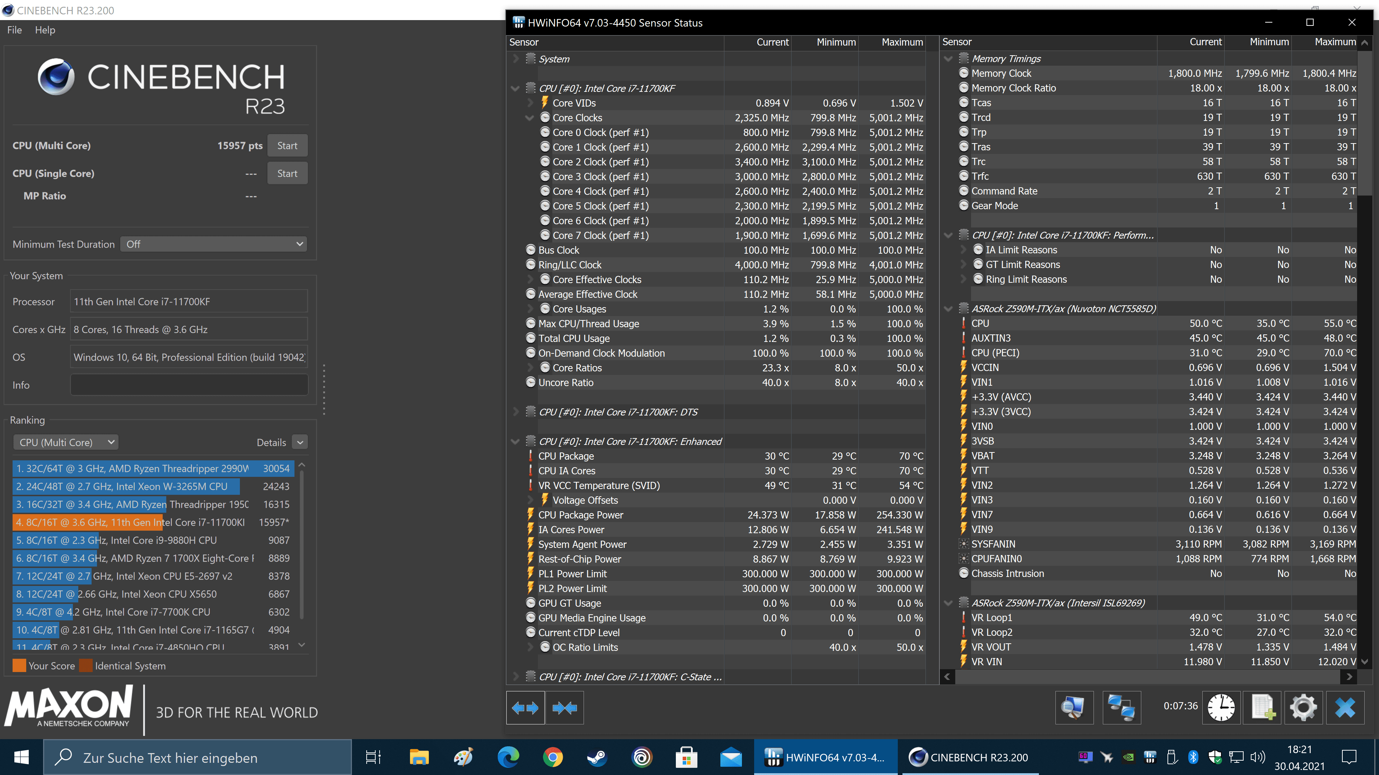
Task: Open the HWiNFO sensor summary monitor icon
Action: [x=1074, y=708]
